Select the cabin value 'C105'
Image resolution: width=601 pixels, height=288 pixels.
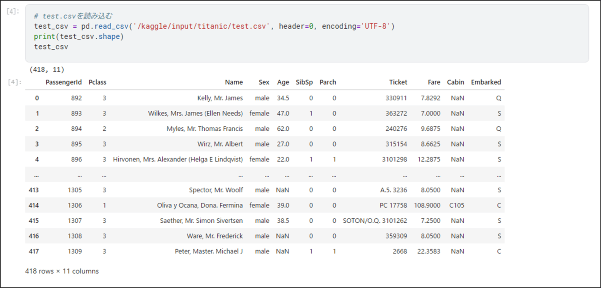pos(457,205)
